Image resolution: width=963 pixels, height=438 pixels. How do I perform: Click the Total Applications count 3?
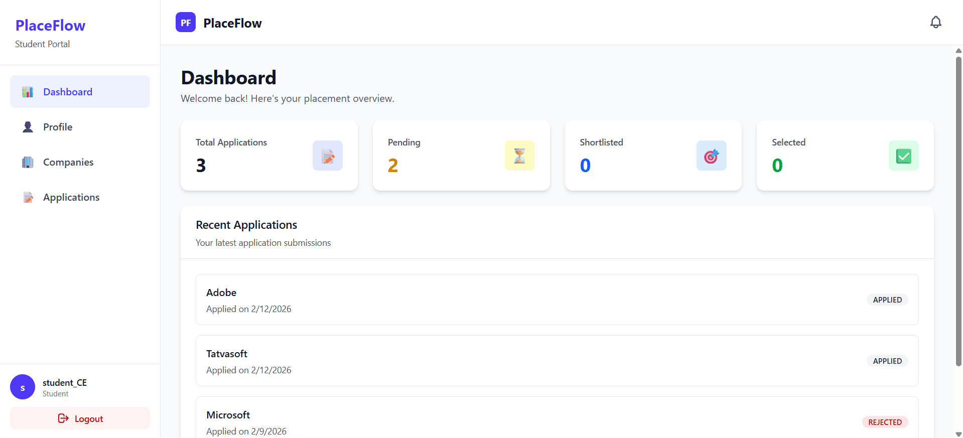click(201, 166)
